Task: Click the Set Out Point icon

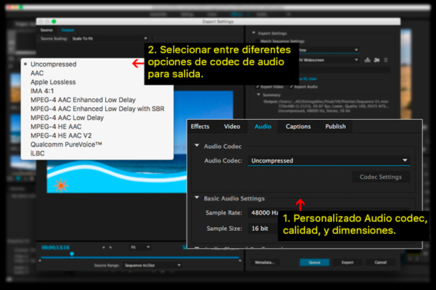Action: (111, 247)
